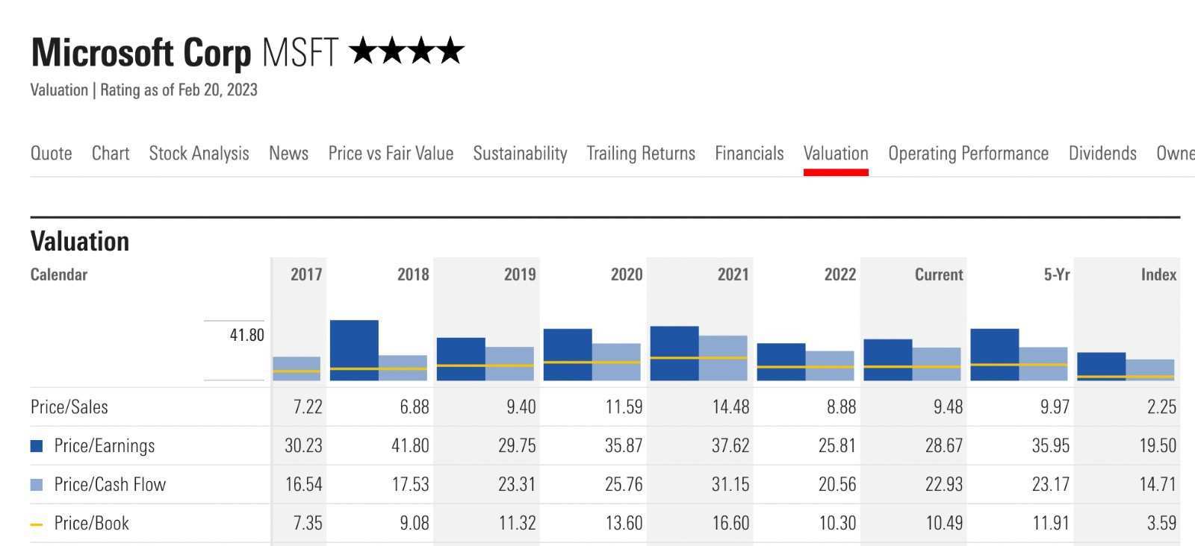Screen dimensions: 1195x546
Task: Click the Price/Sales row label
Action: [69, 407]
